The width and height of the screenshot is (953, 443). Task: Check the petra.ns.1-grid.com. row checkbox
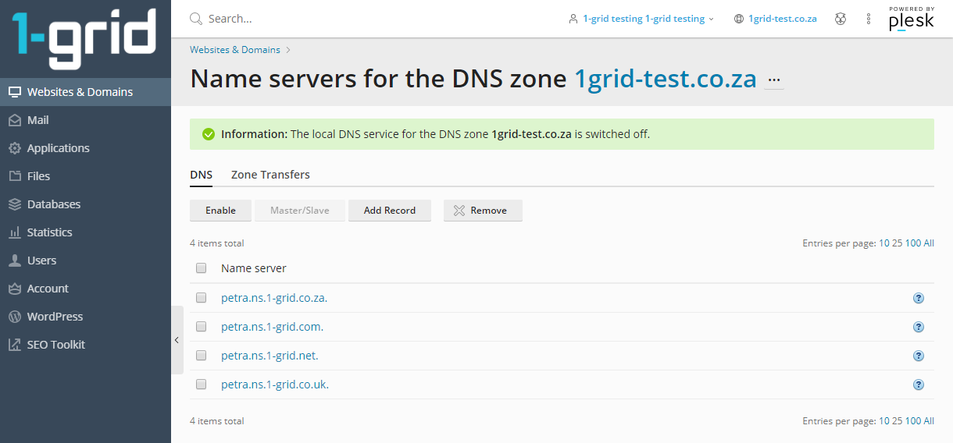(202, 327)
